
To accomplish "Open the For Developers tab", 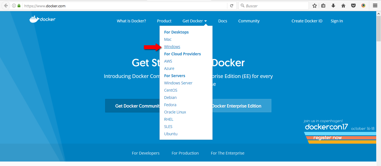I will (146, 153).
